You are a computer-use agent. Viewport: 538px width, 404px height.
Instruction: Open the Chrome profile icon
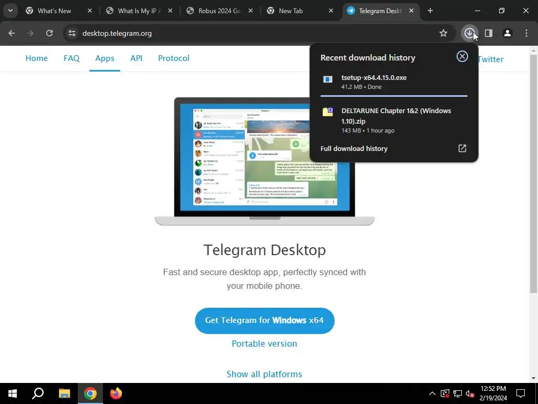tap(508, 33)
